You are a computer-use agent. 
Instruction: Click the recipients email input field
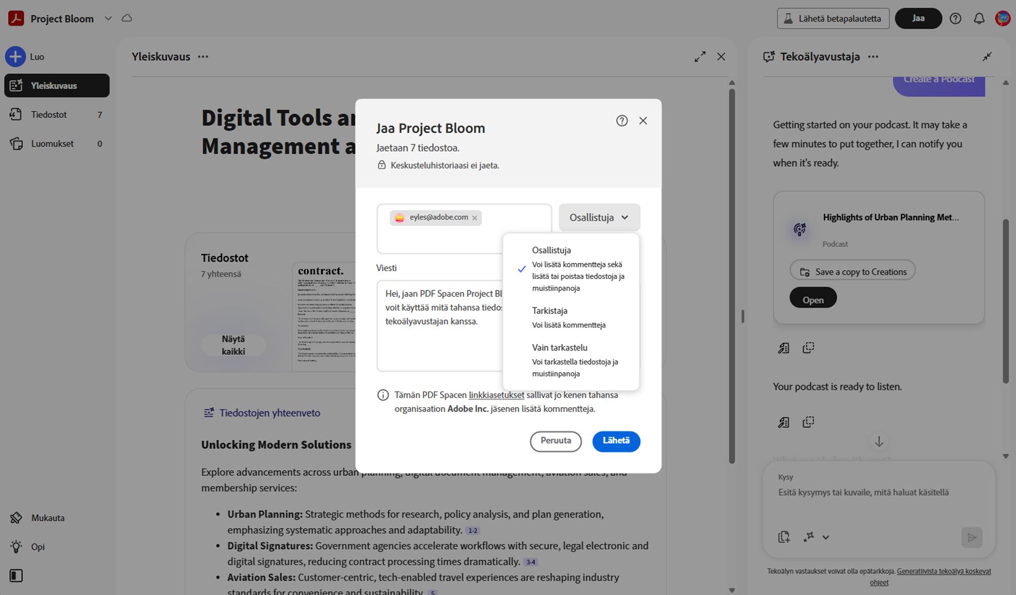tap(464, 229)
